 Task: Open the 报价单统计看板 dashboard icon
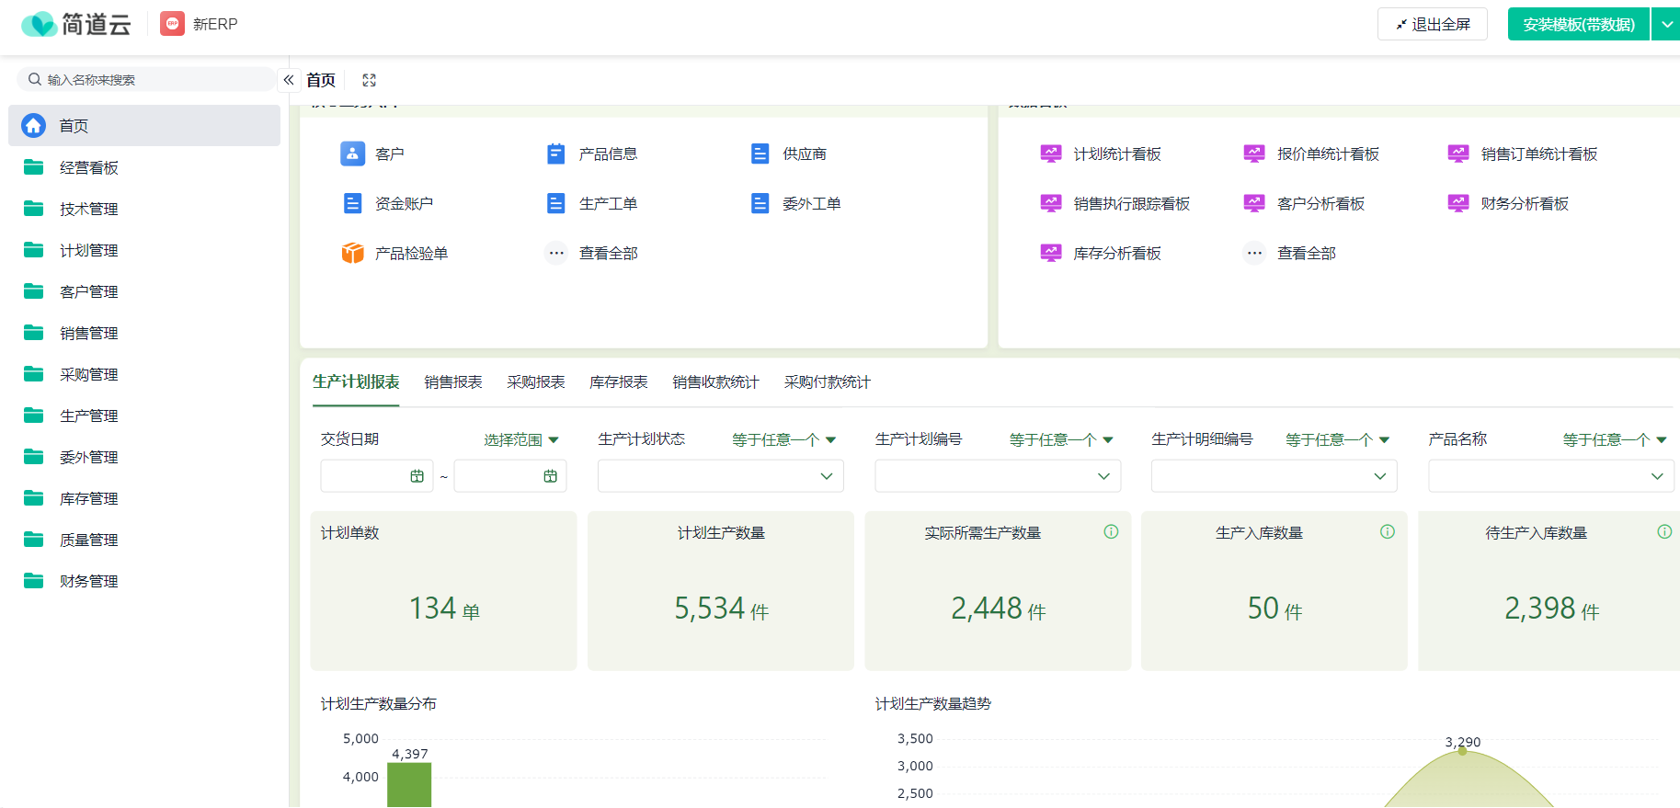coord(1254,154)
